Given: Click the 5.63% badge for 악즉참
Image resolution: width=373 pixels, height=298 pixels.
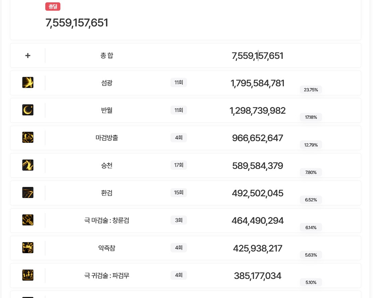Looking at the screenshot, I should click(x=311, y=255).
